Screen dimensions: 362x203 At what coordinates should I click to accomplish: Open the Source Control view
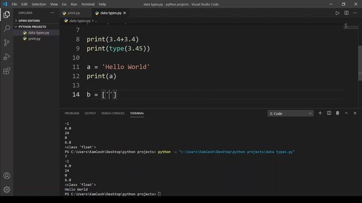coord(7,43)
